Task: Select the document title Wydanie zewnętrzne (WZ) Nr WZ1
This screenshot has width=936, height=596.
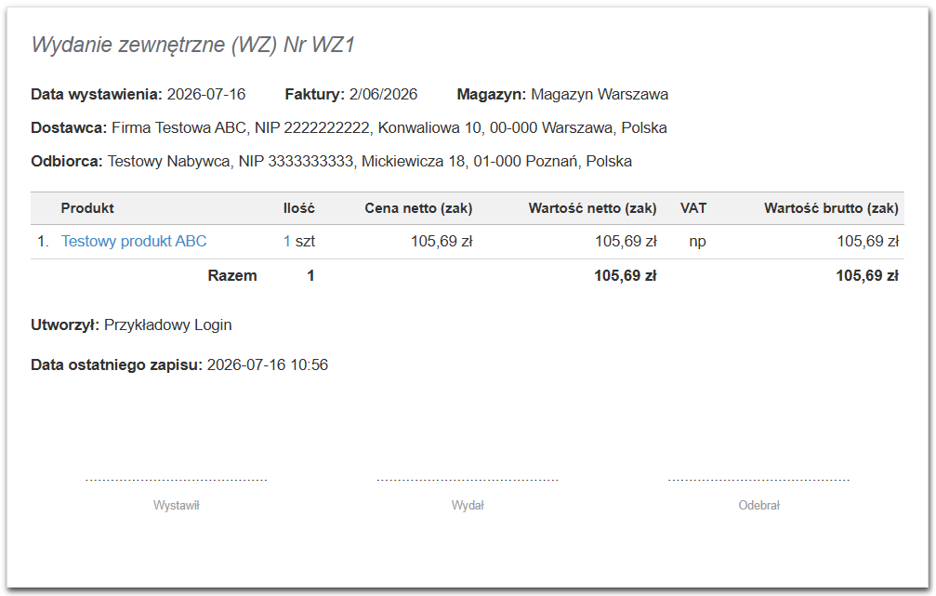Action: click(192, 45)
